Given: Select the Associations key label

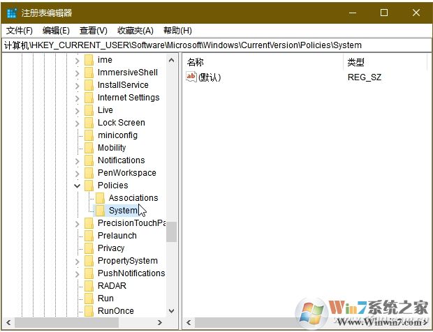Looking at the screenshot, I should (133, 197).
